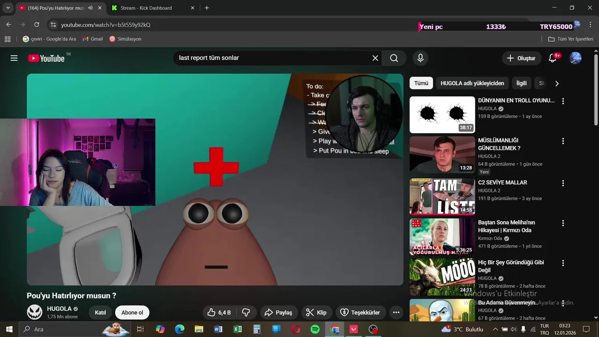Select HUGOLA adlı yükleyiciden chip
The image size is (599, 337).
tap(472, 83)
